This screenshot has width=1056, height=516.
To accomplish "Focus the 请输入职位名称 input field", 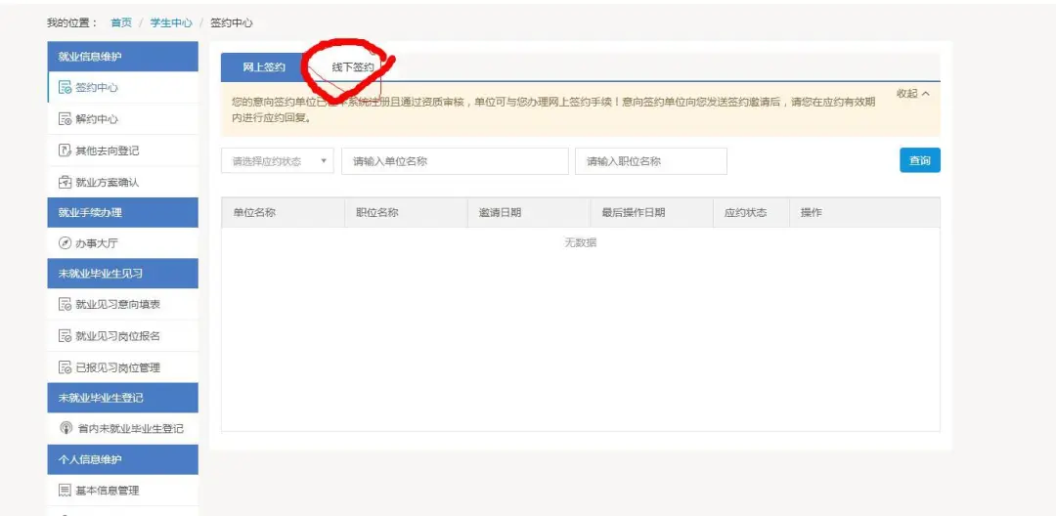I will 651,161.
